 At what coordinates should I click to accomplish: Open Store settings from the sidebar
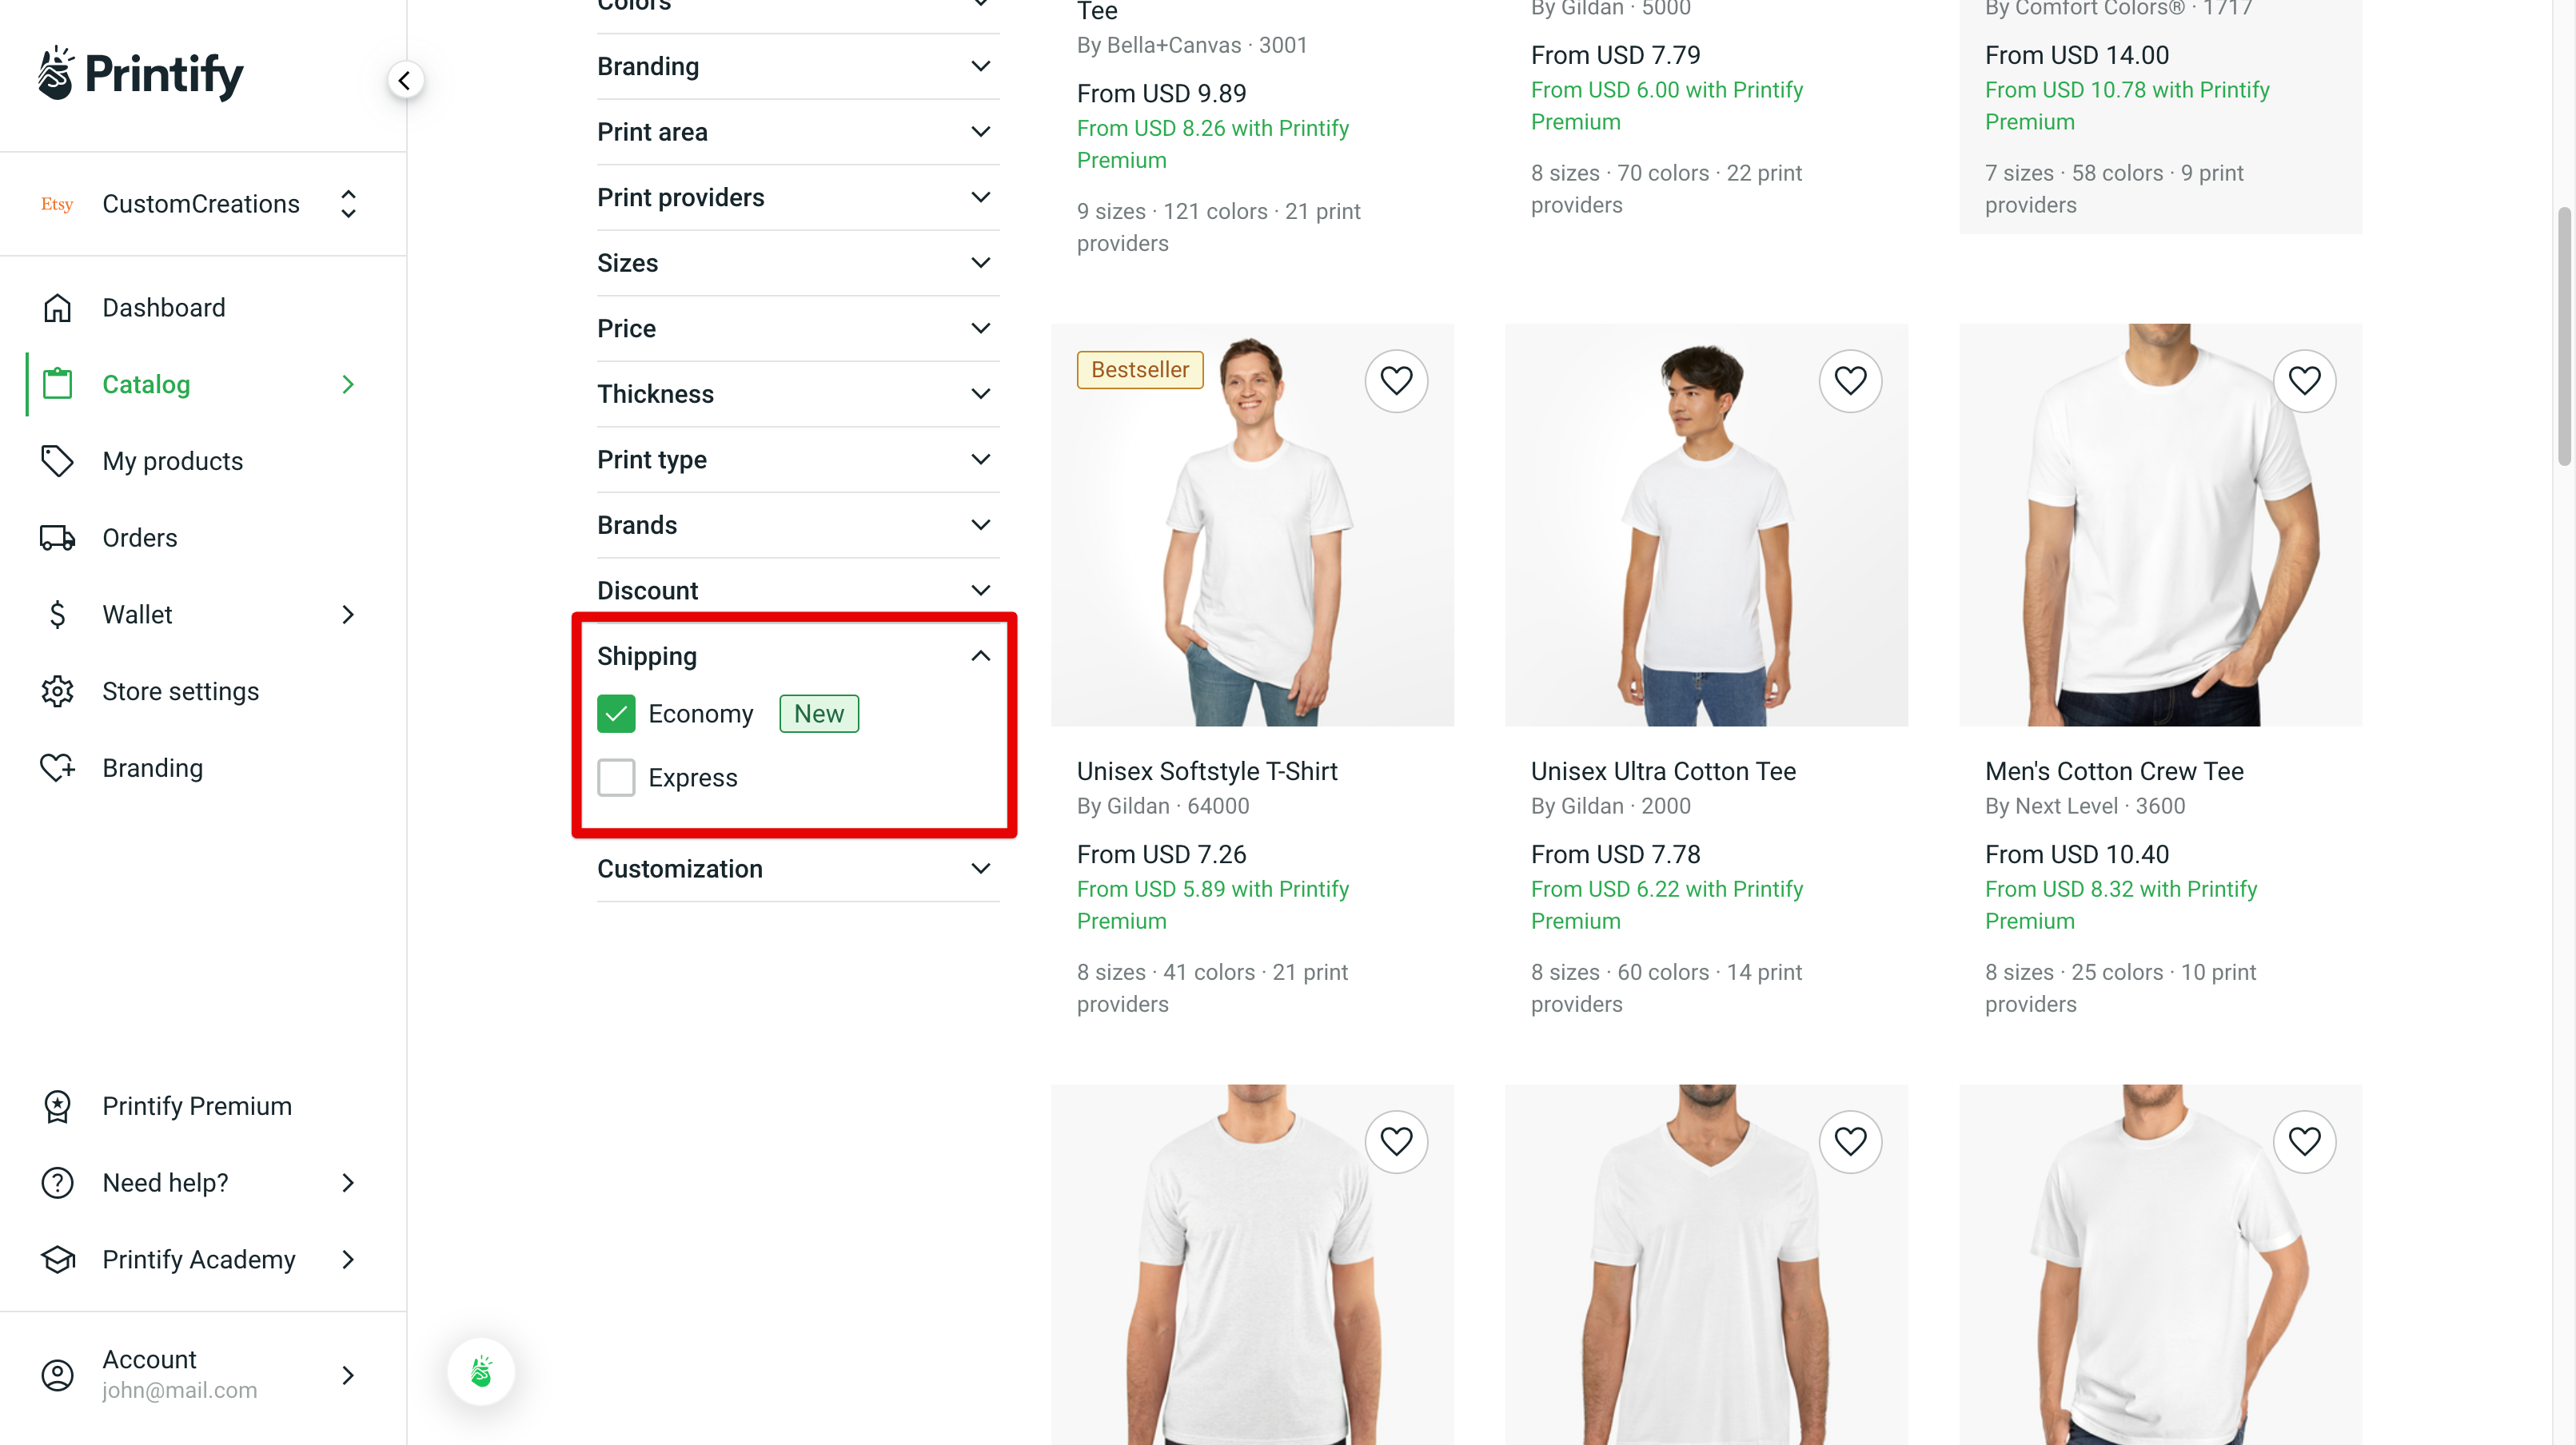pyautogui.click(x=181, y=691)
